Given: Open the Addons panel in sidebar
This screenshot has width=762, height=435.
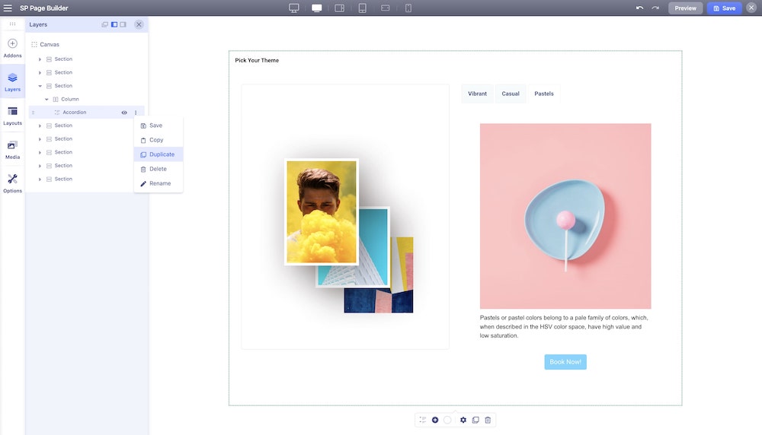Looking at the screenshot, I should 12,48.
